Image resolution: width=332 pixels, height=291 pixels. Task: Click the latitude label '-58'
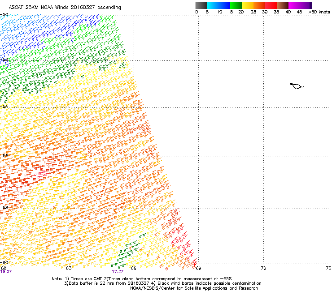point(4,208)
